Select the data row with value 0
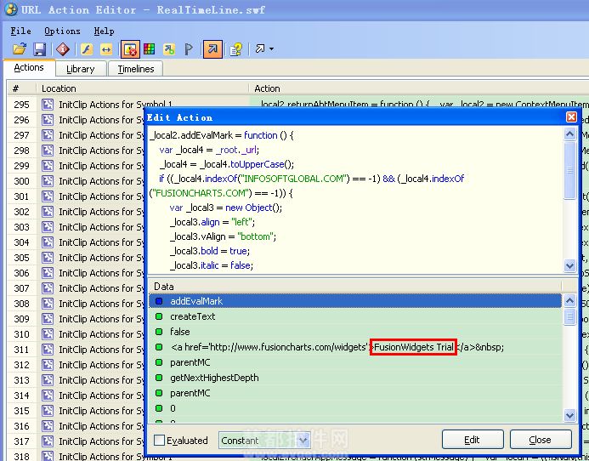The width and height of the screenshot is (589, 461). click(x=354, y=408)
